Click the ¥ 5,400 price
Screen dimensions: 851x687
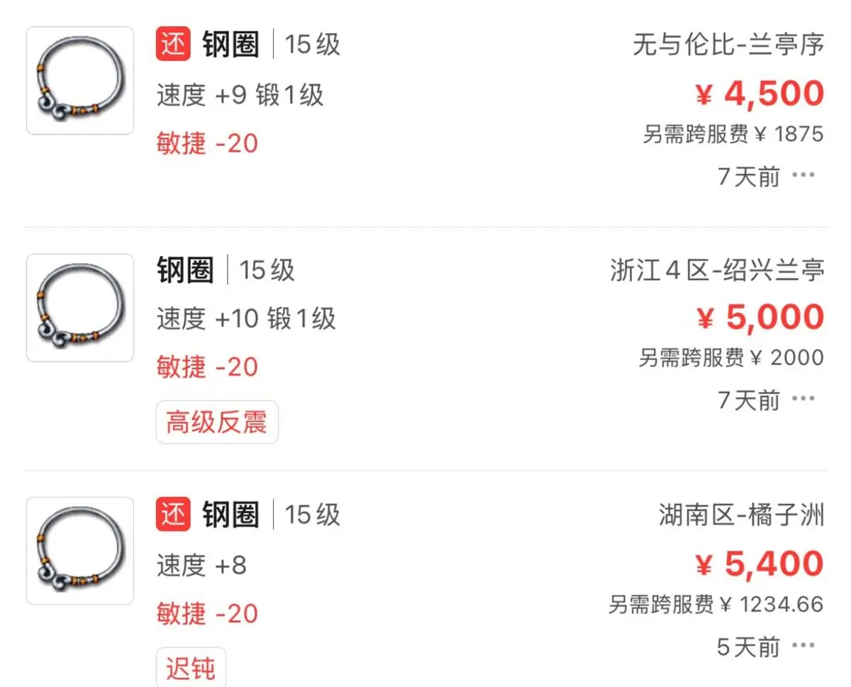tap(760, 565)
